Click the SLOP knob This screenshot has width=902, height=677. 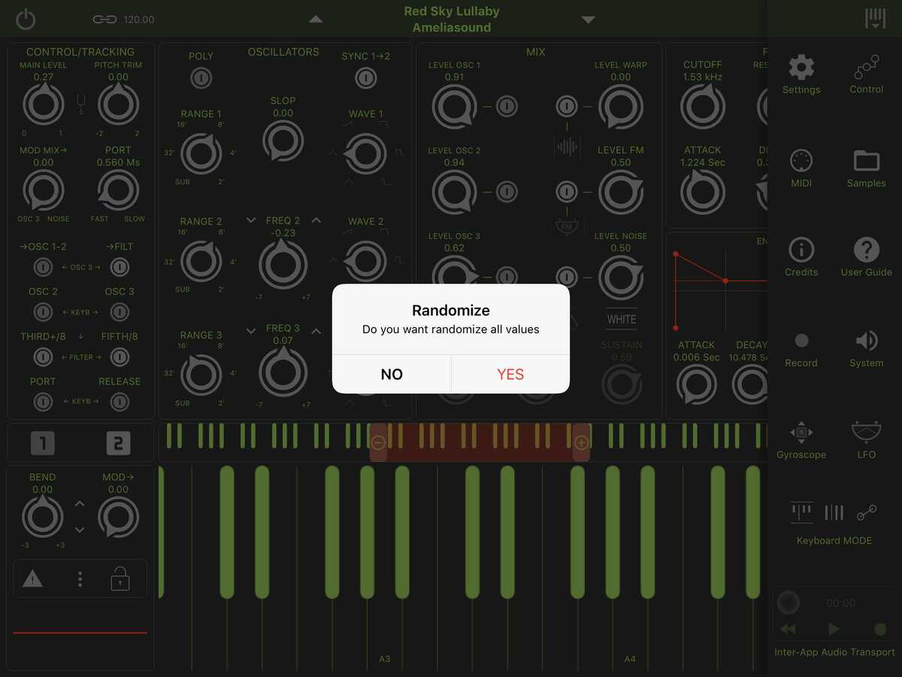[283, 141]
